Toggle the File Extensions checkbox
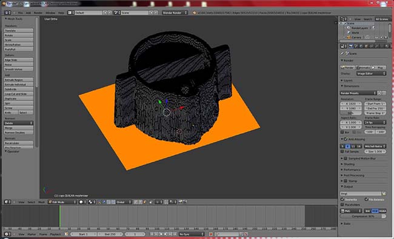 point(366,200)
